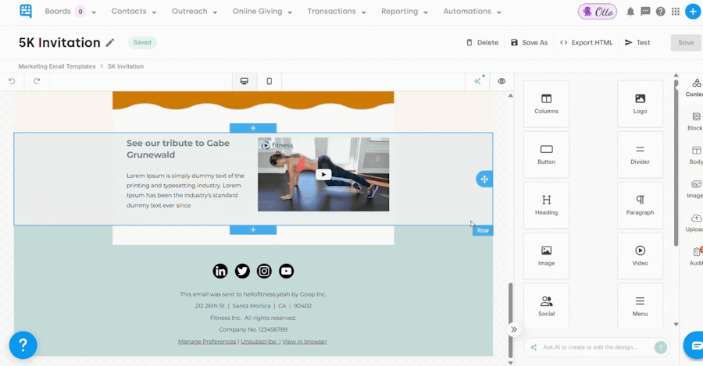
Task: Export the template as HTML
Action: click(x=586, y=43)
